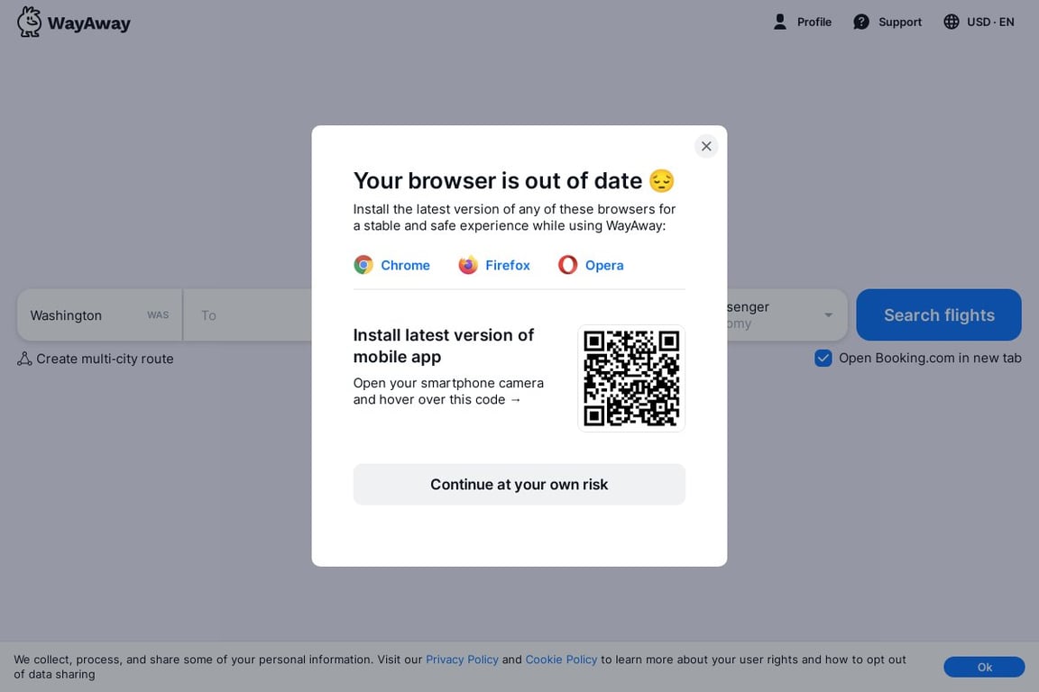Click the 'Install latest version of mobile app' heading
This screenshot has height=692, width=1039.
444,346
